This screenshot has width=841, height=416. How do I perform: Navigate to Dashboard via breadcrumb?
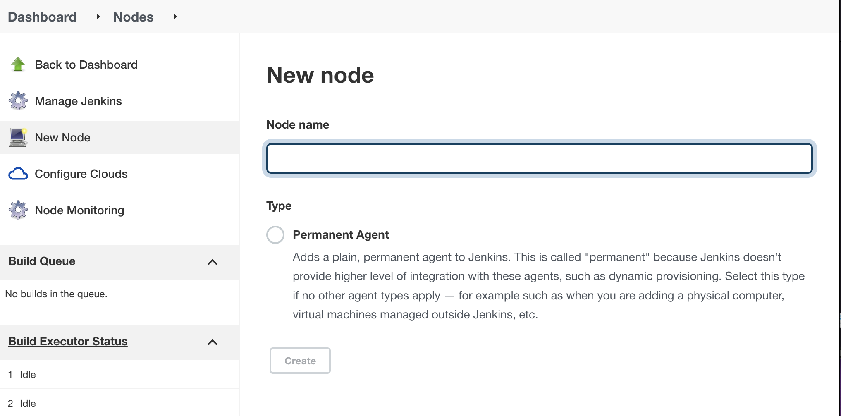tap(42, 17)
